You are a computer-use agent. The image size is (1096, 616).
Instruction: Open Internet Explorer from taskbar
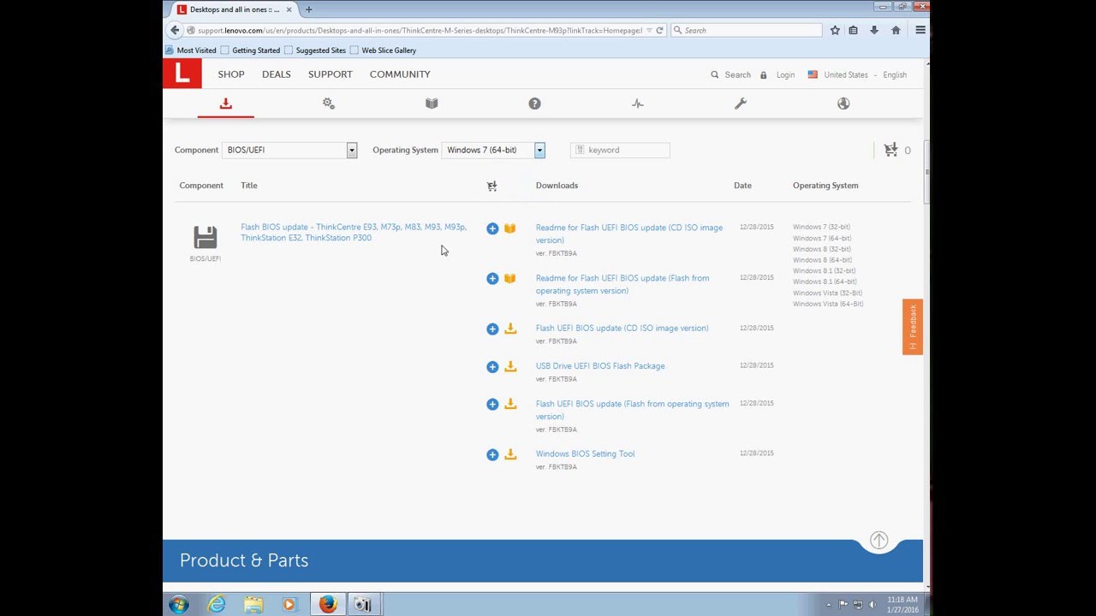[x=217, y=605]
